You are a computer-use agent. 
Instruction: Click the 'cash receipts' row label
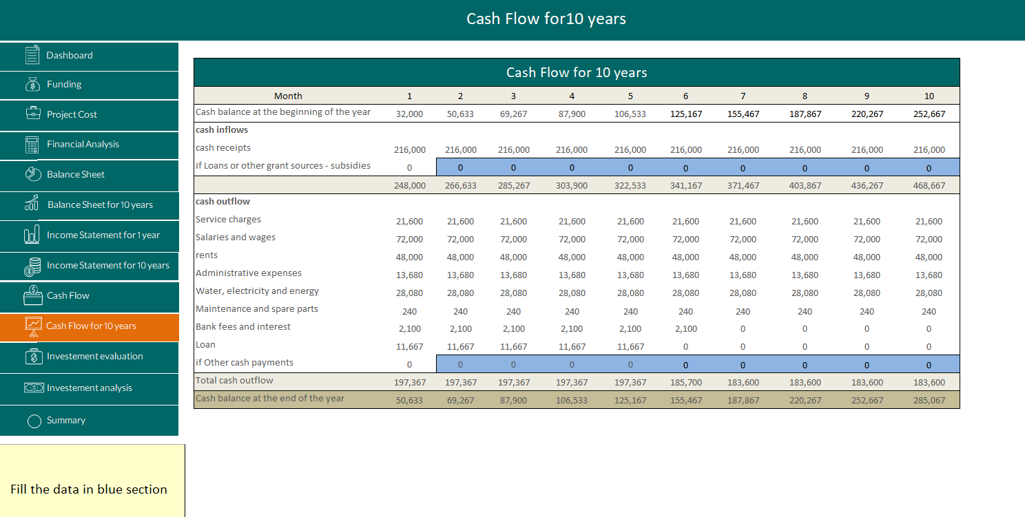[223, 148]
